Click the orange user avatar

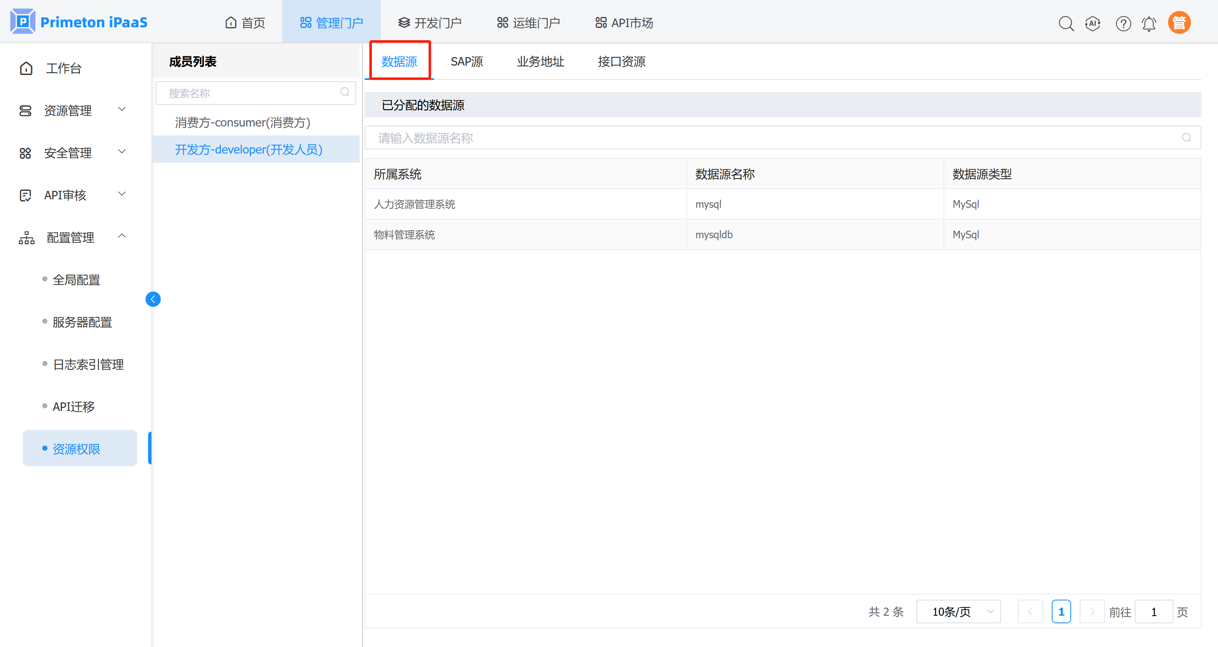point(1179,23)
